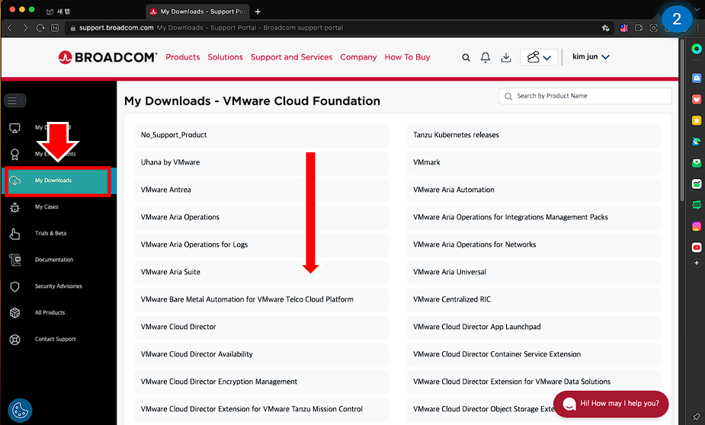Click the Broadcom logo
Screen dimensions: 705x425
[x=107, y=58]
